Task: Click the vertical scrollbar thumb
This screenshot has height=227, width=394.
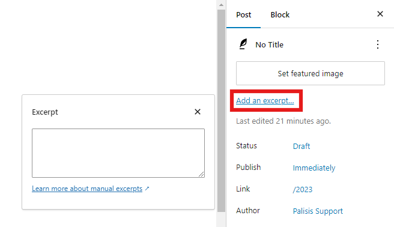Action: [x=221, y=110]
